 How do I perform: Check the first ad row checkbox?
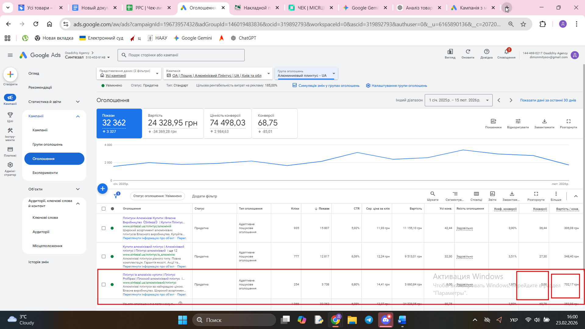[x=104, y=228]
